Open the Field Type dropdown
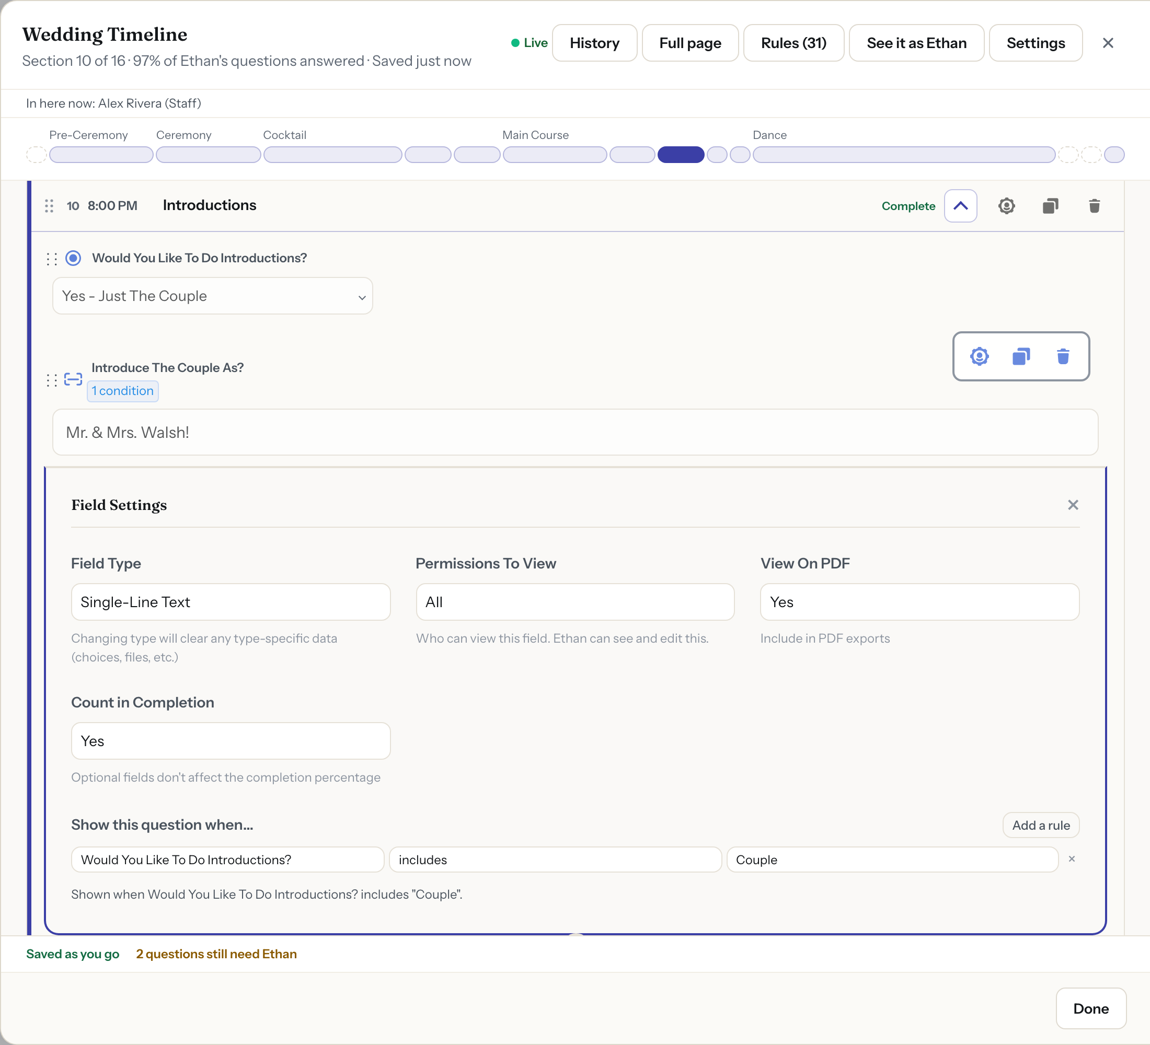Viewport: 1150px width, 1045px height. coord(231,602)
